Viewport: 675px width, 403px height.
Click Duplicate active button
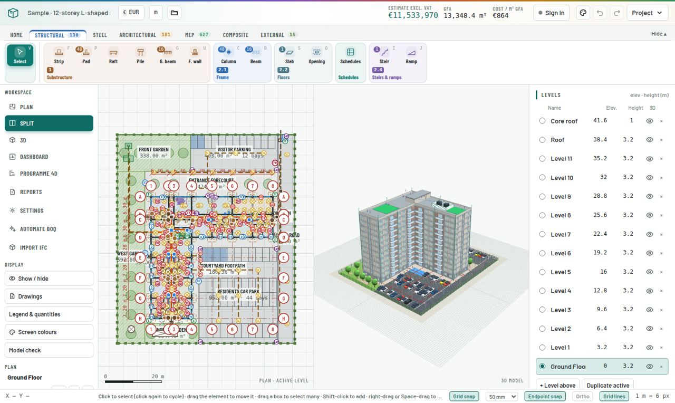click(x=607, y=385)
